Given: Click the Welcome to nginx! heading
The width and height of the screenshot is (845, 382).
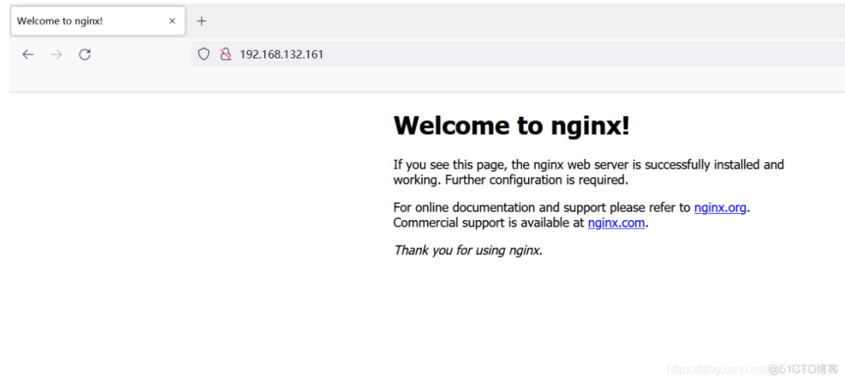Looking at the screenshot, I should coord(512,125).
